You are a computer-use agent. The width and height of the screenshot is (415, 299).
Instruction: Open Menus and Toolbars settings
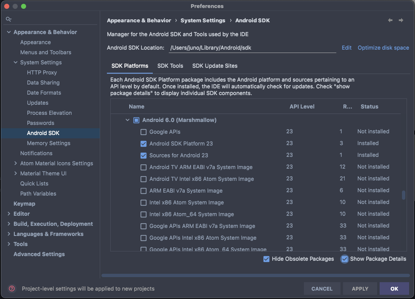point(45,52)
